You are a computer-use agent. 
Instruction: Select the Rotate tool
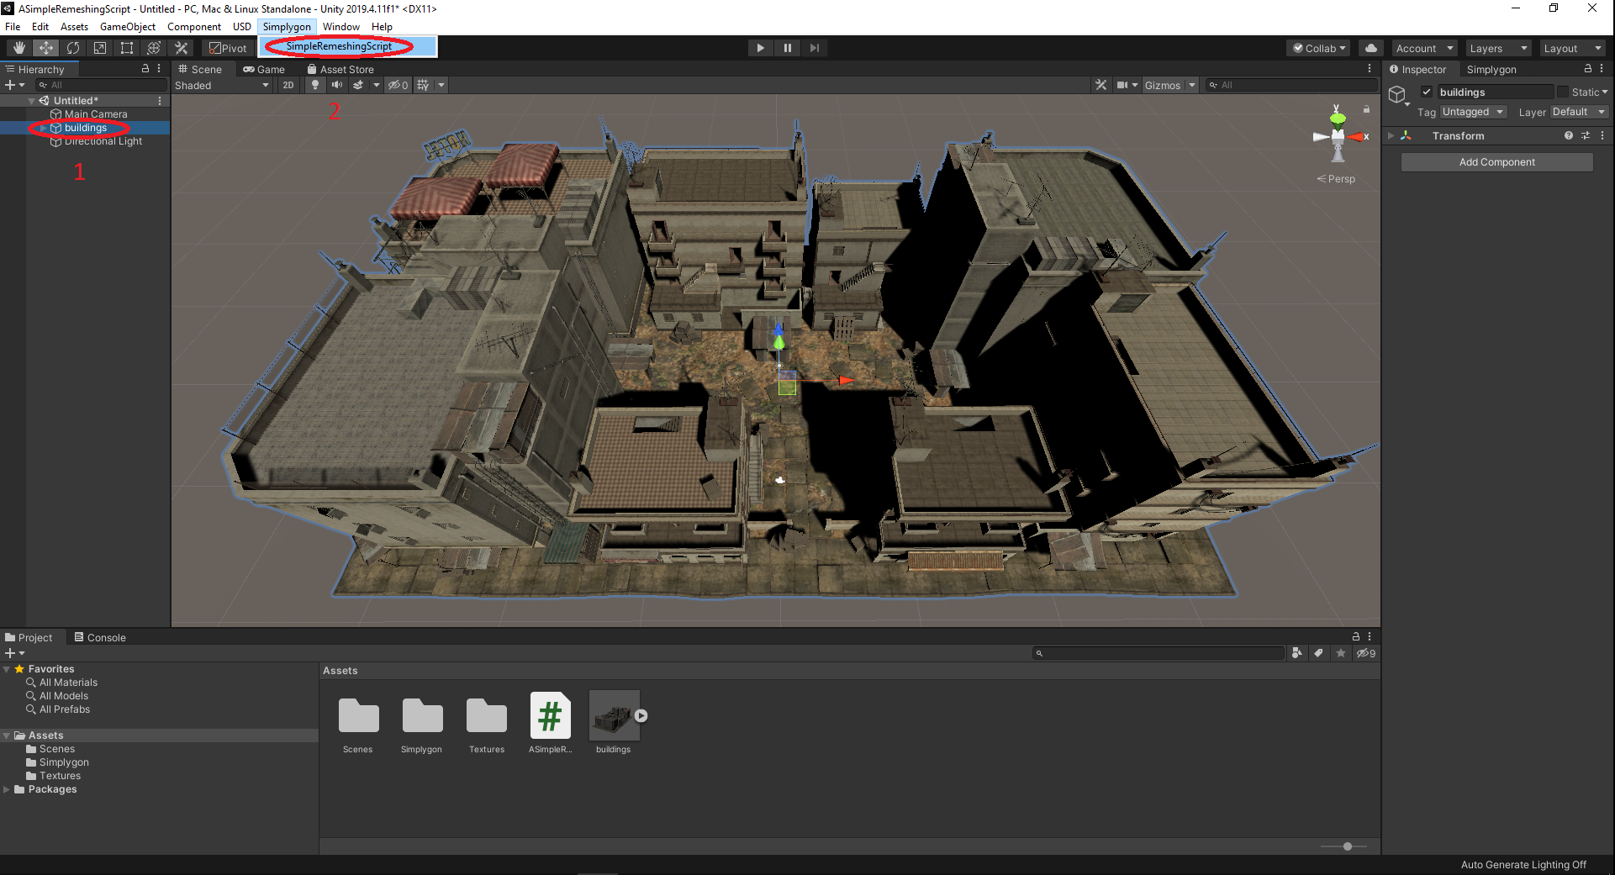pos(73,48)
